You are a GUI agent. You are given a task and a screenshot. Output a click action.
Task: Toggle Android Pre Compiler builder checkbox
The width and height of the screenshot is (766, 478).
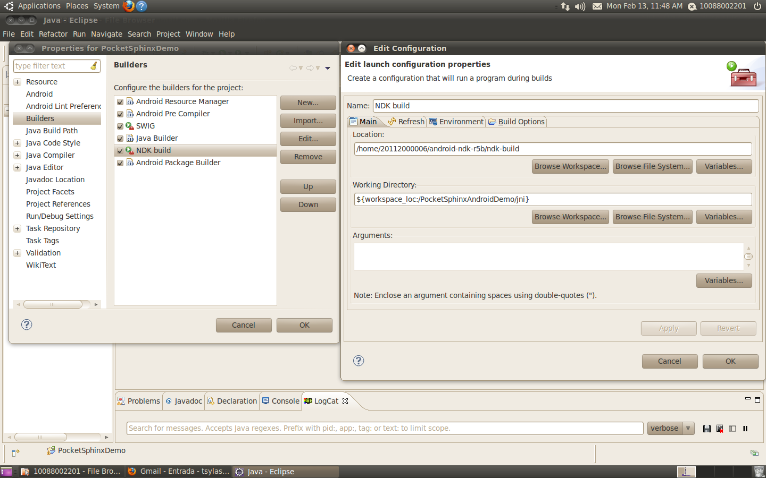pyautogui.click(x=120, y=114)
